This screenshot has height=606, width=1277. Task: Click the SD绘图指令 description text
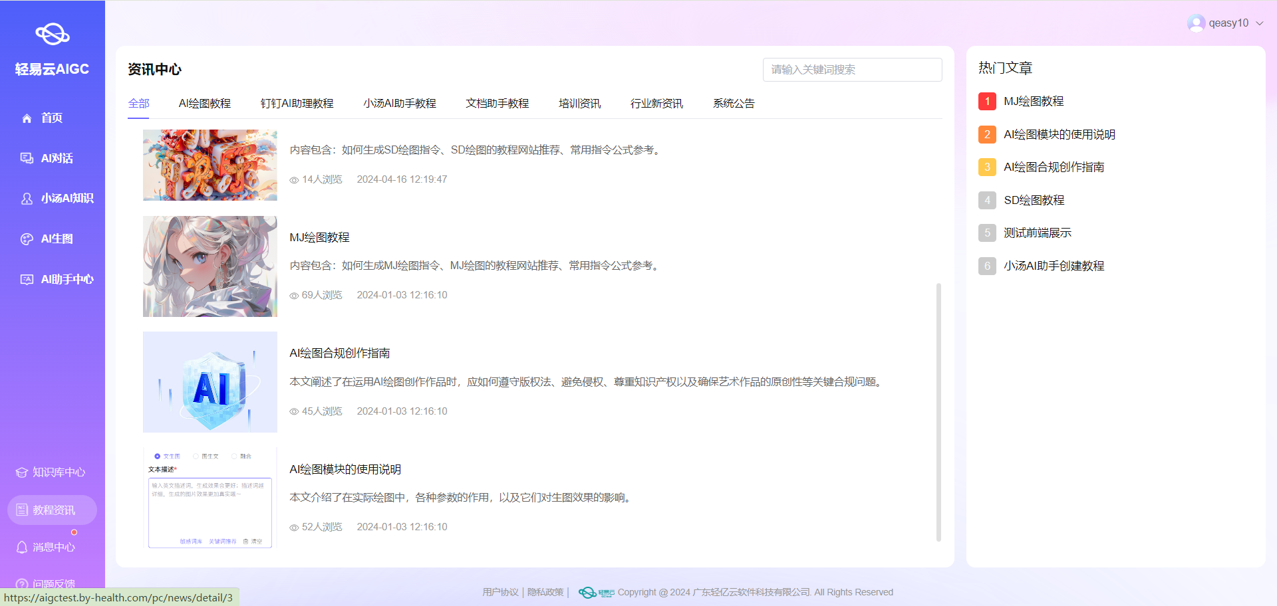[x=476, y=150]
